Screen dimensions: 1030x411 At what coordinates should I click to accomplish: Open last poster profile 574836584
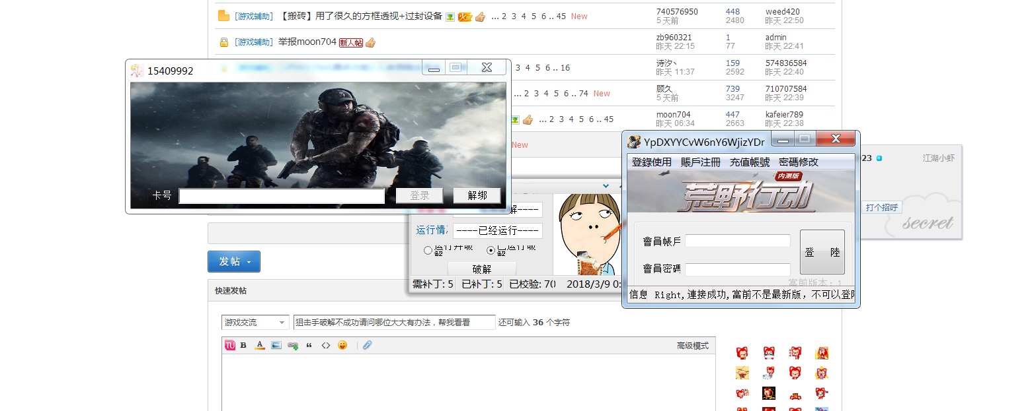coord(786,63)
